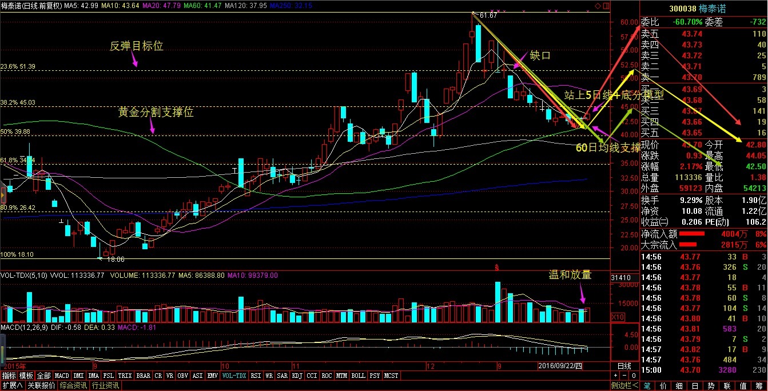Select the 值 value tab
This screenshot has height=391, width=768.
click(743, 386)
